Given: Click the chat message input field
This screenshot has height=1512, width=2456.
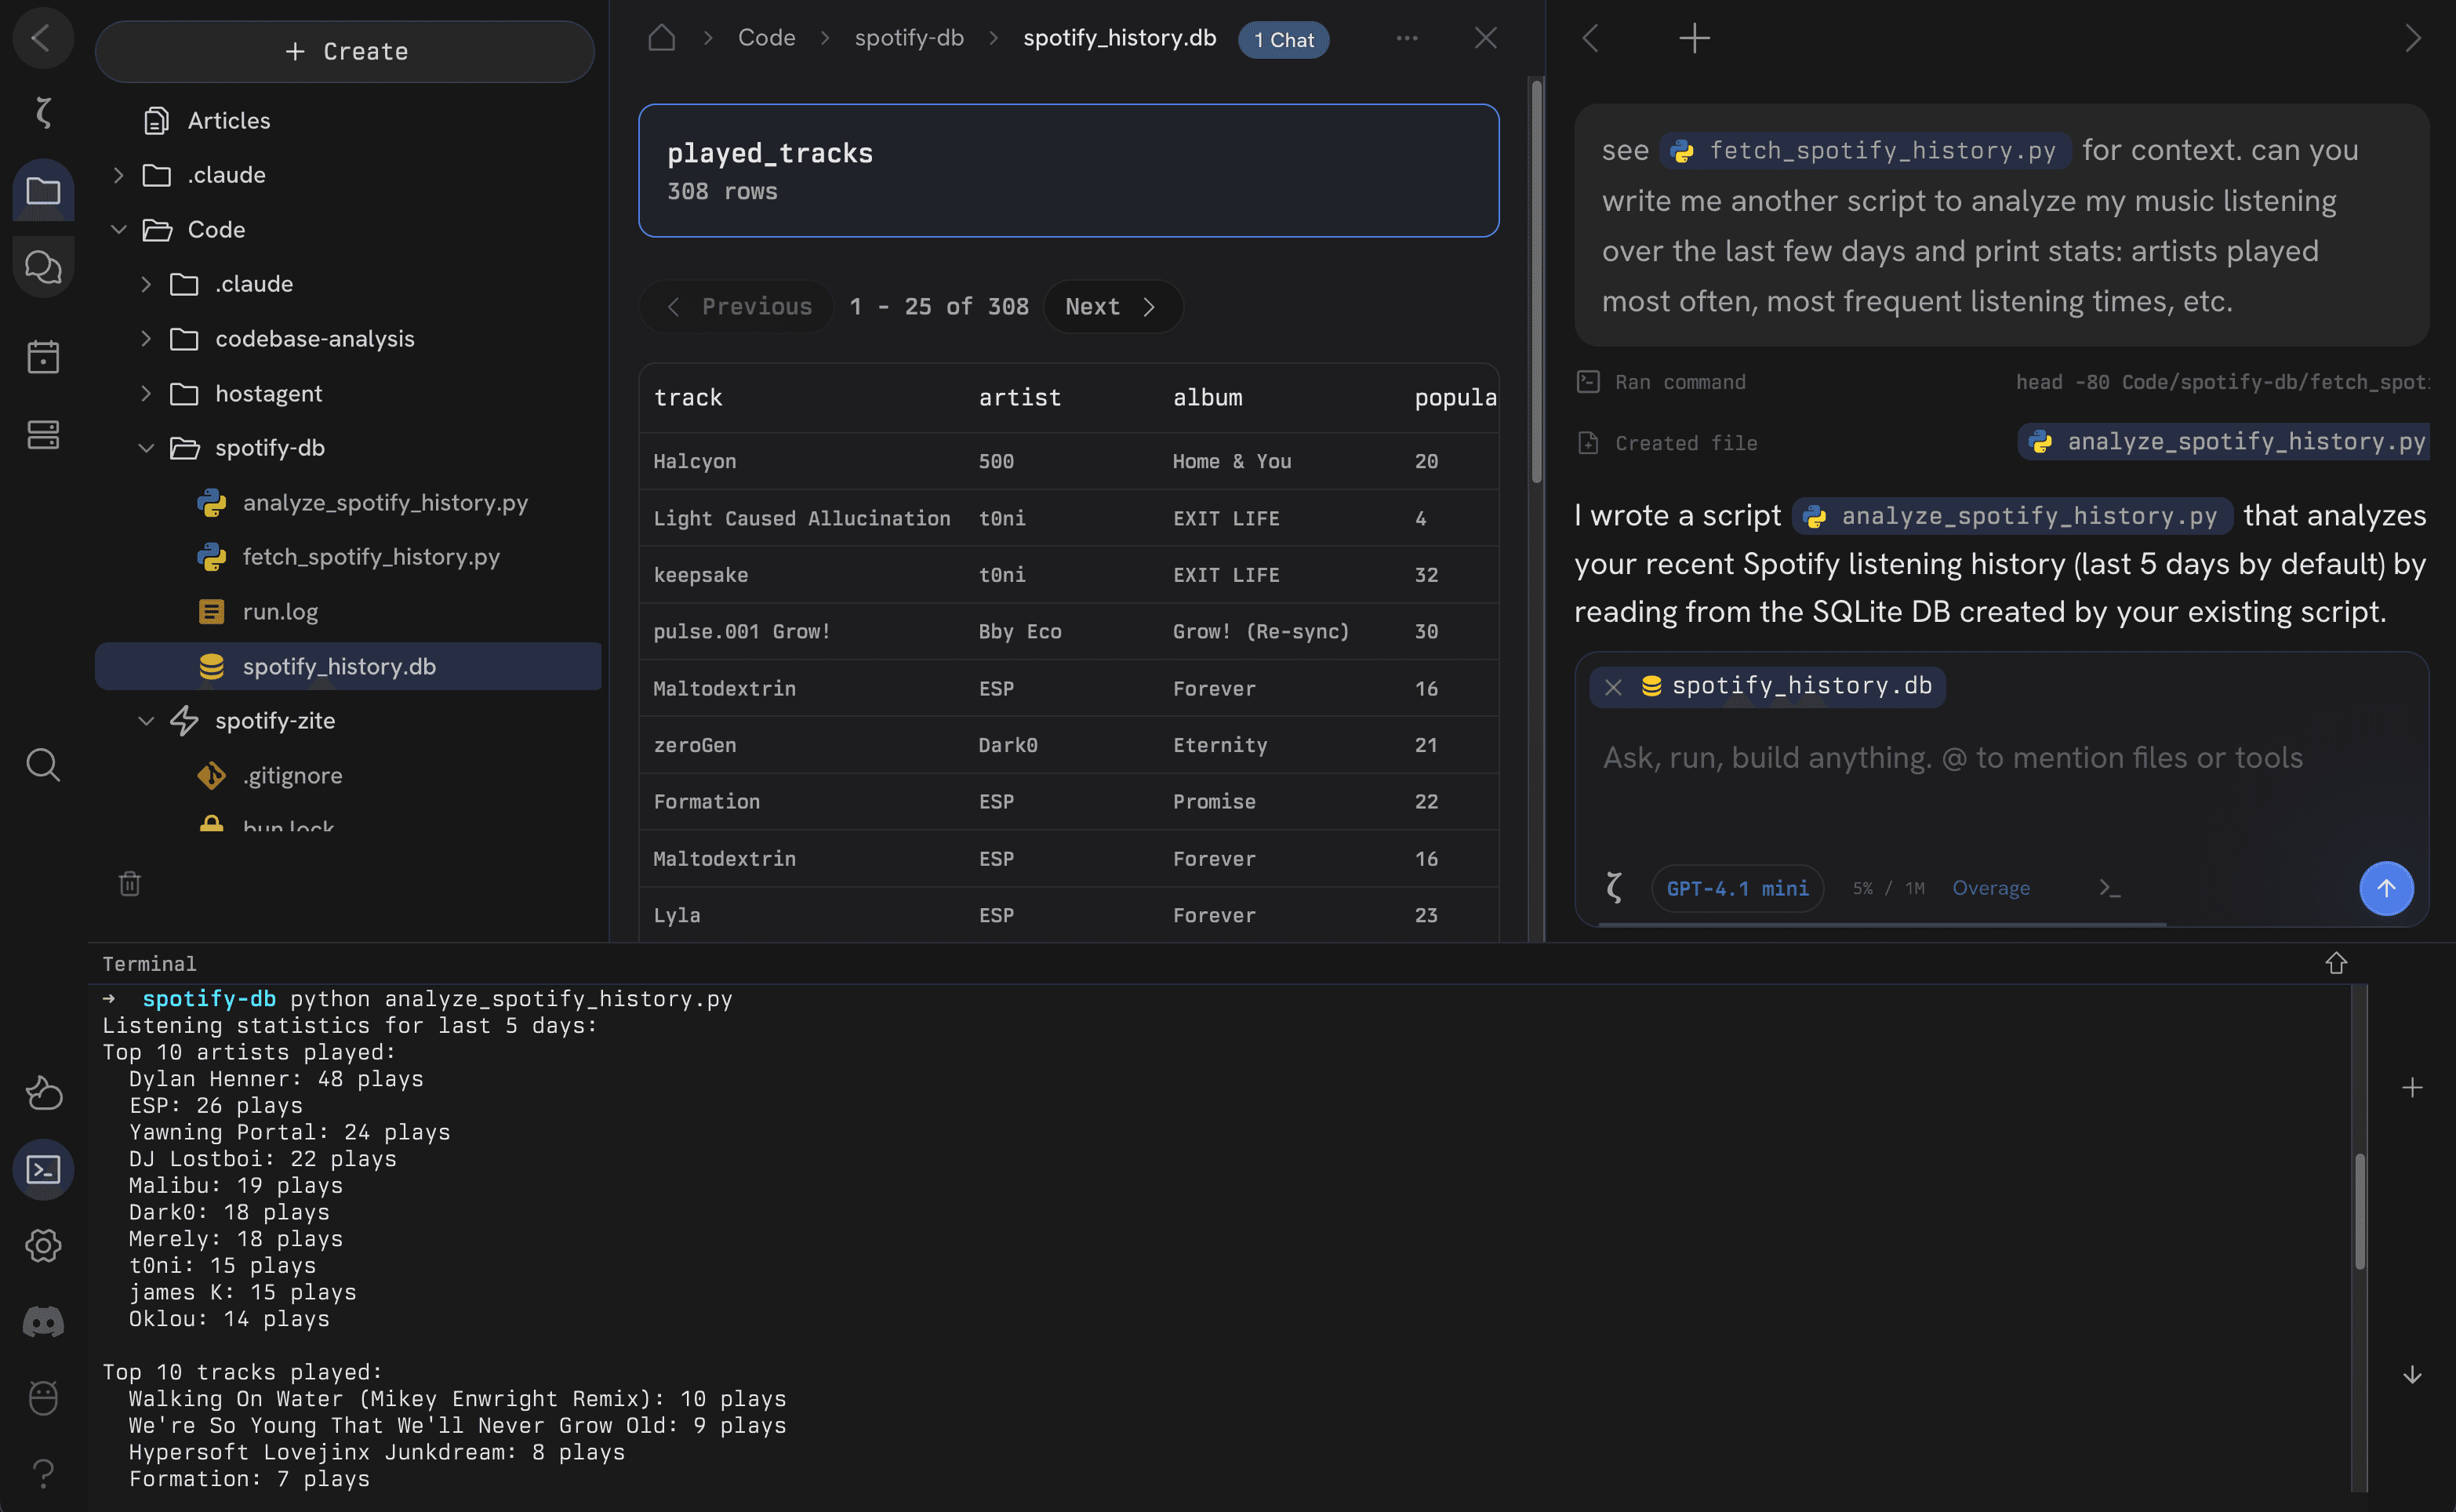Looking at the screenshot, I should coord(2001,758).
